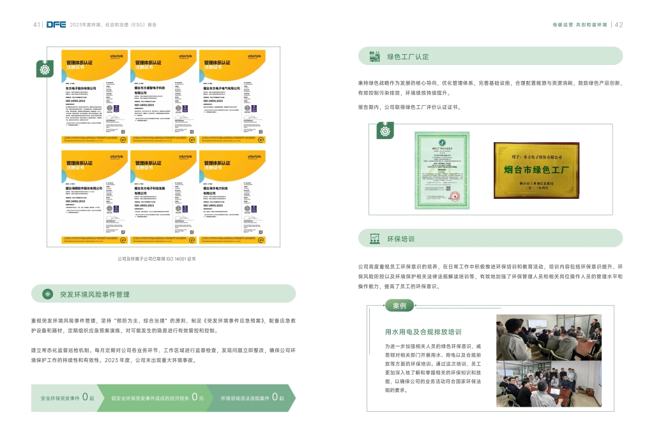This screenshot has height=443, width=654.
Task: Click the green-bordered green factory certificate image
Action: 441,170
